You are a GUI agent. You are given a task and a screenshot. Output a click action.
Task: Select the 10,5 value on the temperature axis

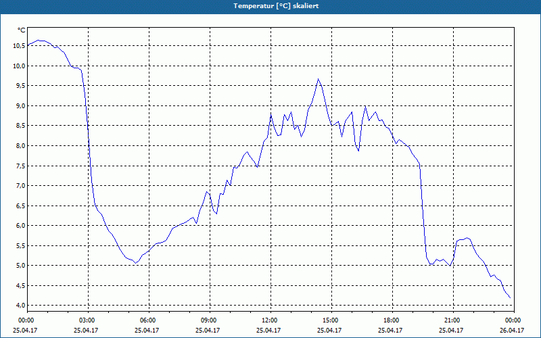(20, 45)
